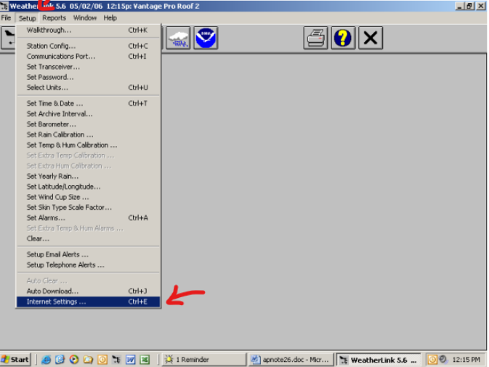Select Setup Email Alerts entry
Image resolution: width=489 pixels, height=367 pixels.
click(57, 254)
